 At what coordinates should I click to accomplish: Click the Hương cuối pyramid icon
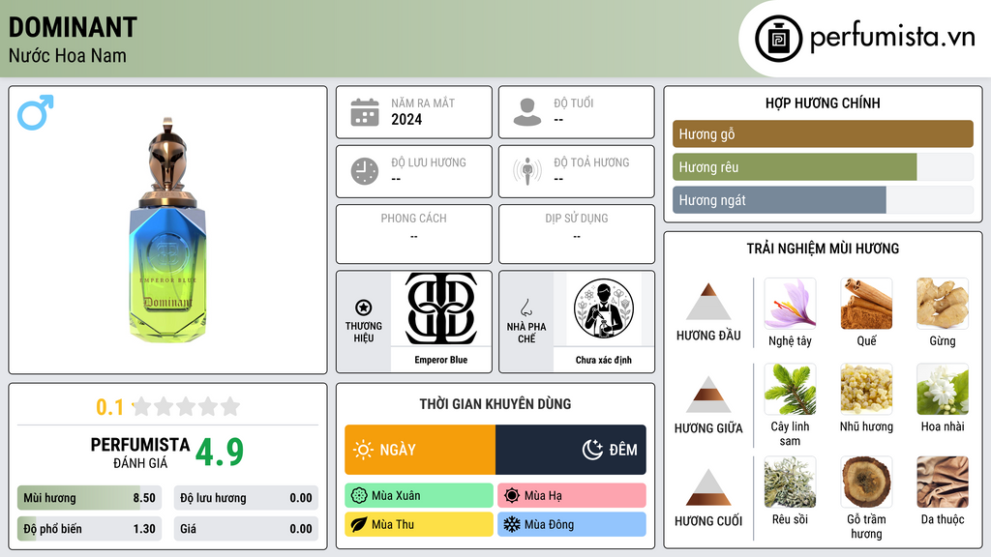(708, 487)
